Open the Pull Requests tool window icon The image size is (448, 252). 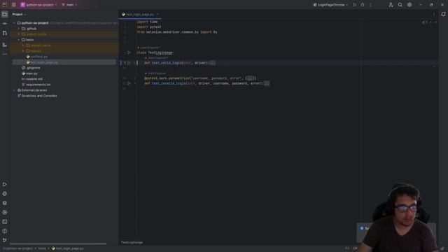(5, 34)
